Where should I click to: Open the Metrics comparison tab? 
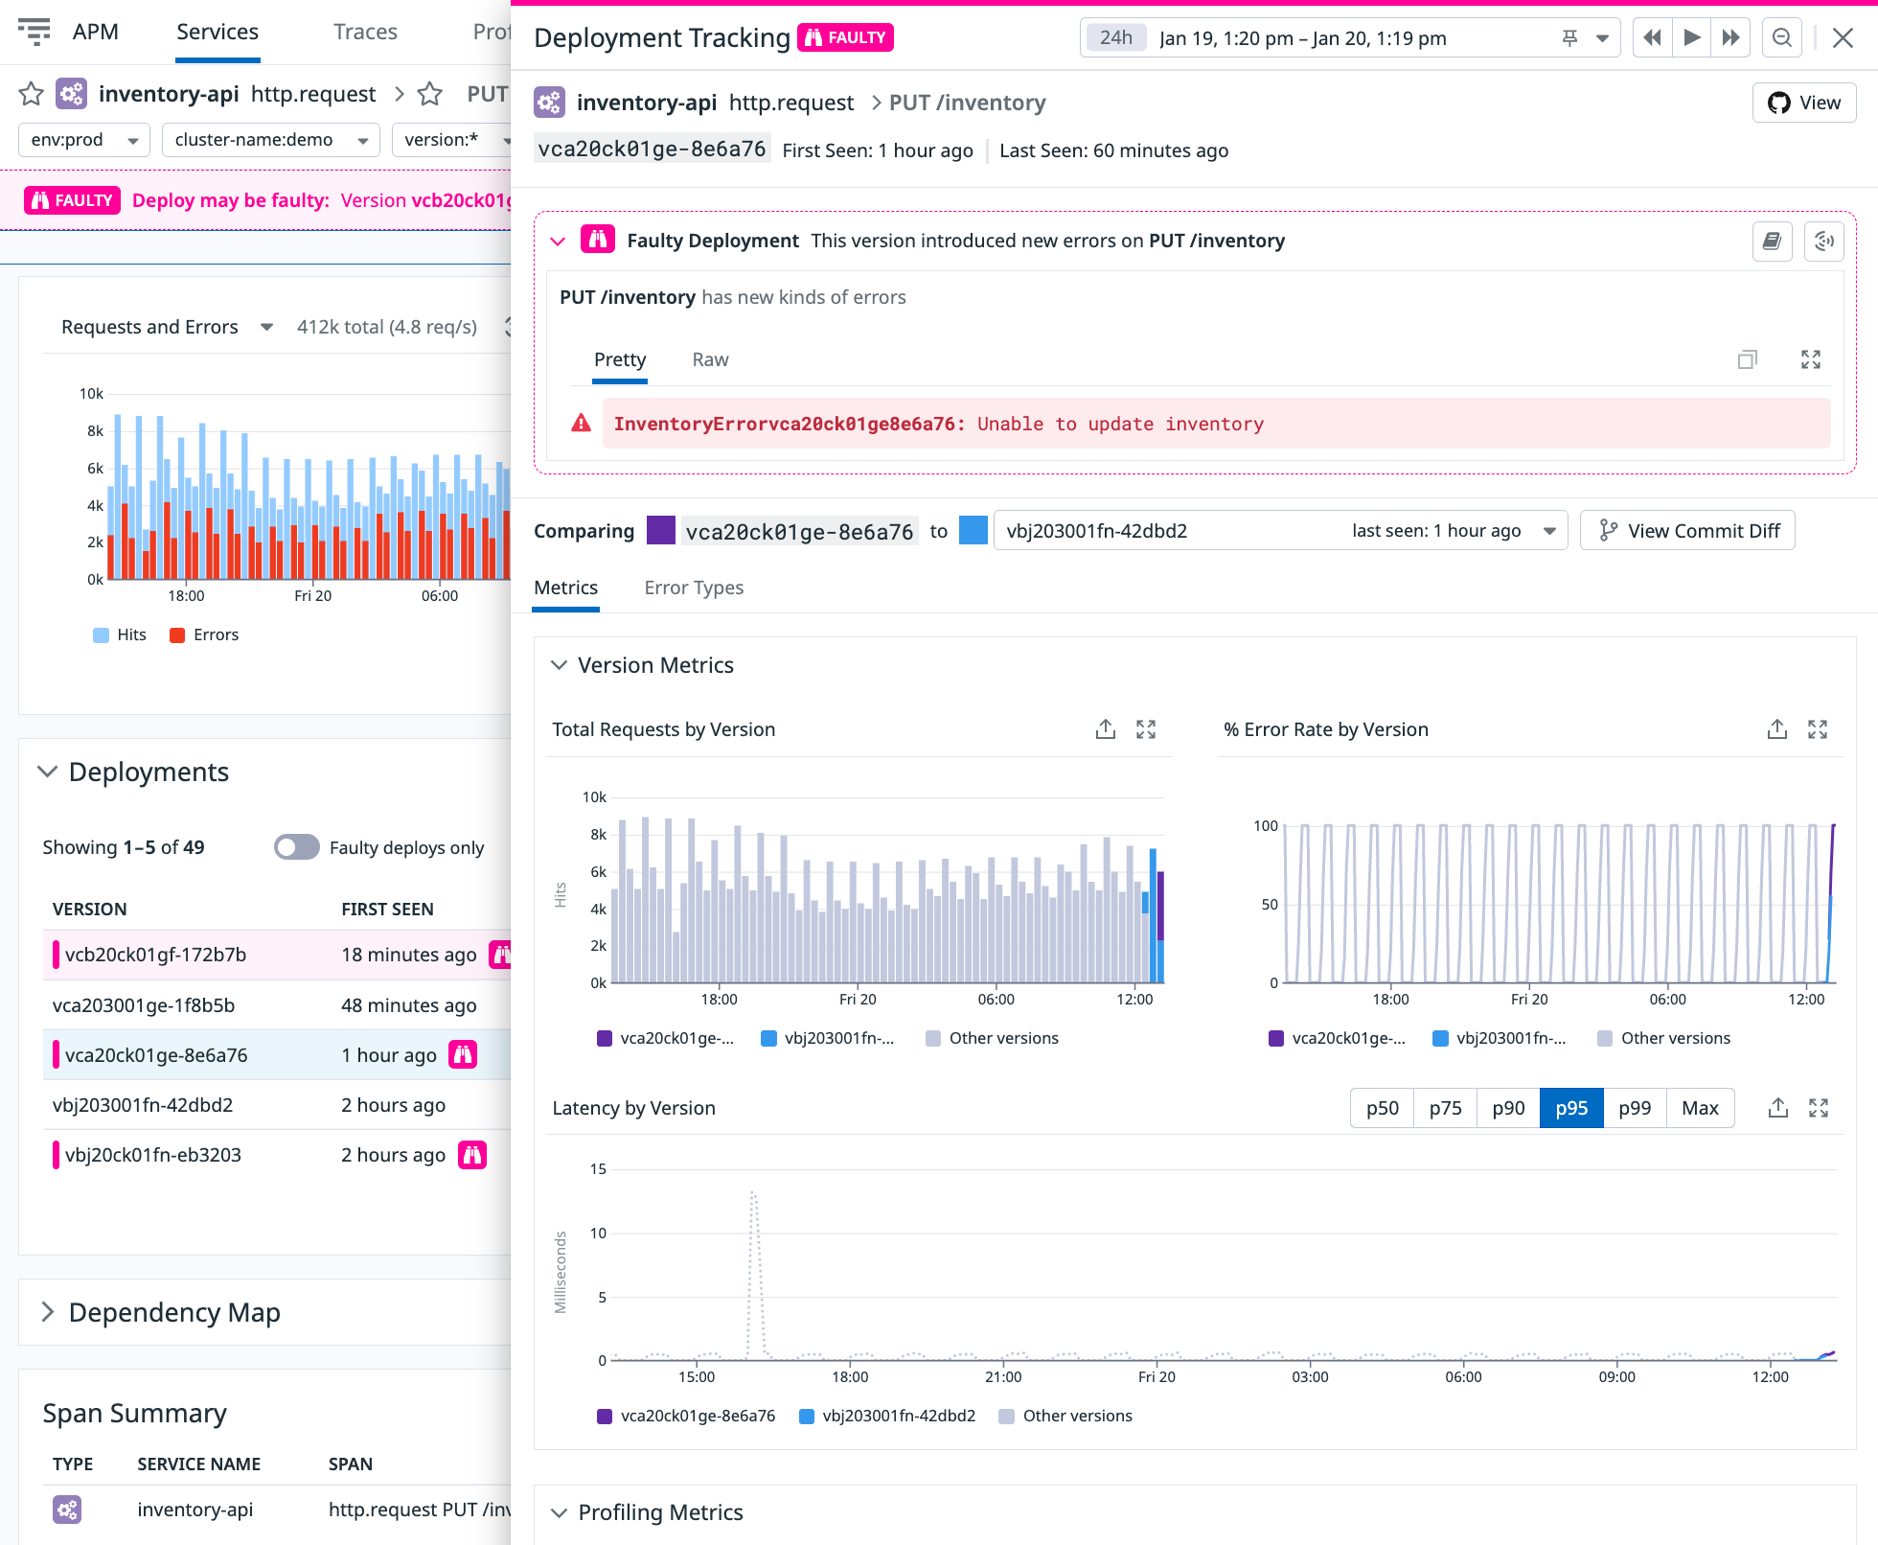click(565, 588)
